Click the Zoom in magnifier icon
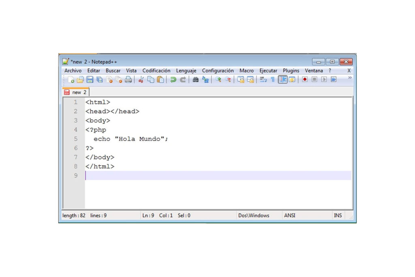The image size is (415, 277). tap(218, 80)
